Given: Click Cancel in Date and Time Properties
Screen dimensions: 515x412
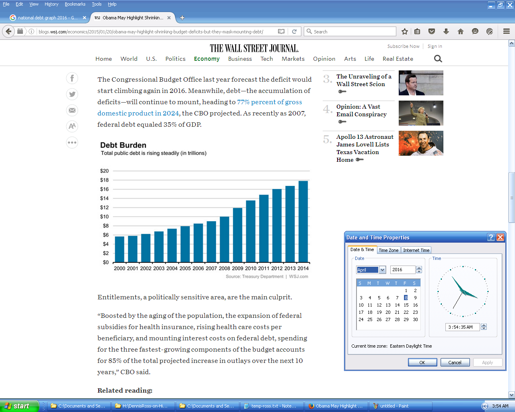Looking at the screenshot, I should point(455,363).
